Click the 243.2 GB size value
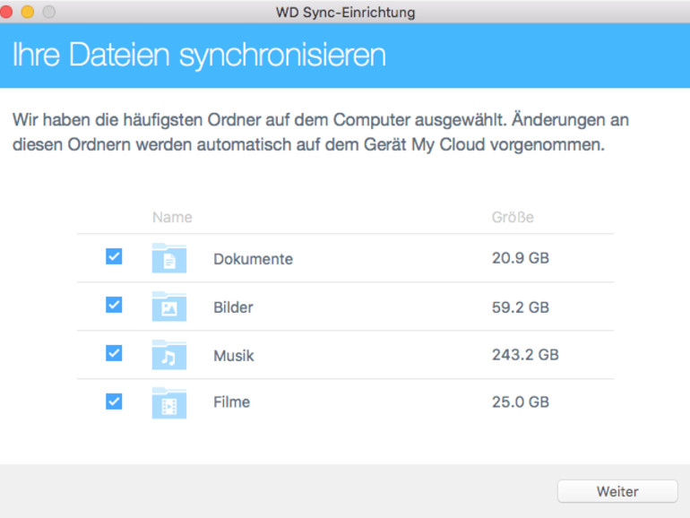This screenshot has width=690, height=518. 525,355
